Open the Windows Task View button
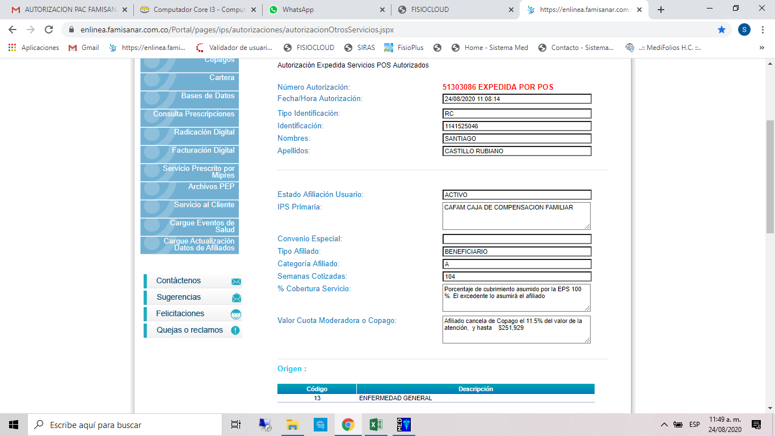 coord(236,425)
